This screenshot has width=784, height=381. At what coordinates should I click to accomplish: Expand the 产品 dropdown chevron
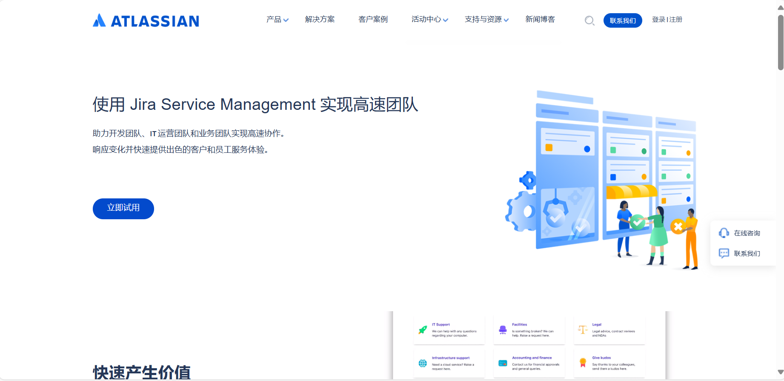286,20
